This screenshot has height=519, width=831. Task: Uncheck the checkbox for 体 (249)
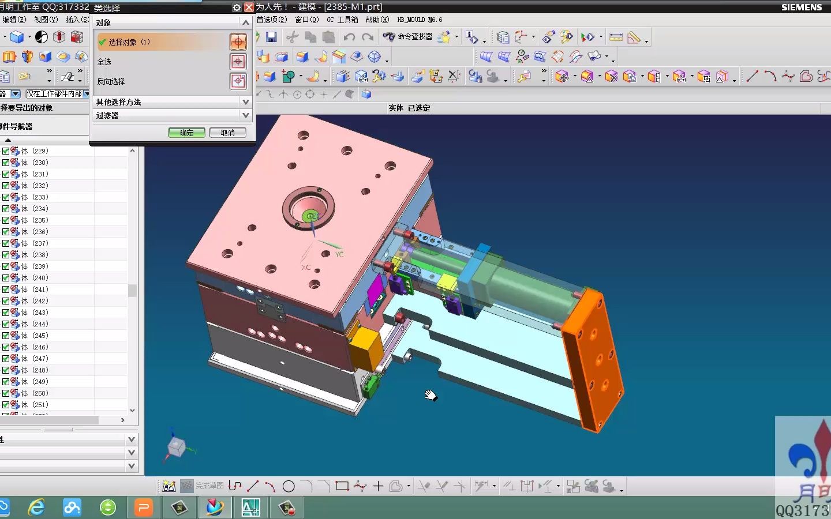click(6, 382)
